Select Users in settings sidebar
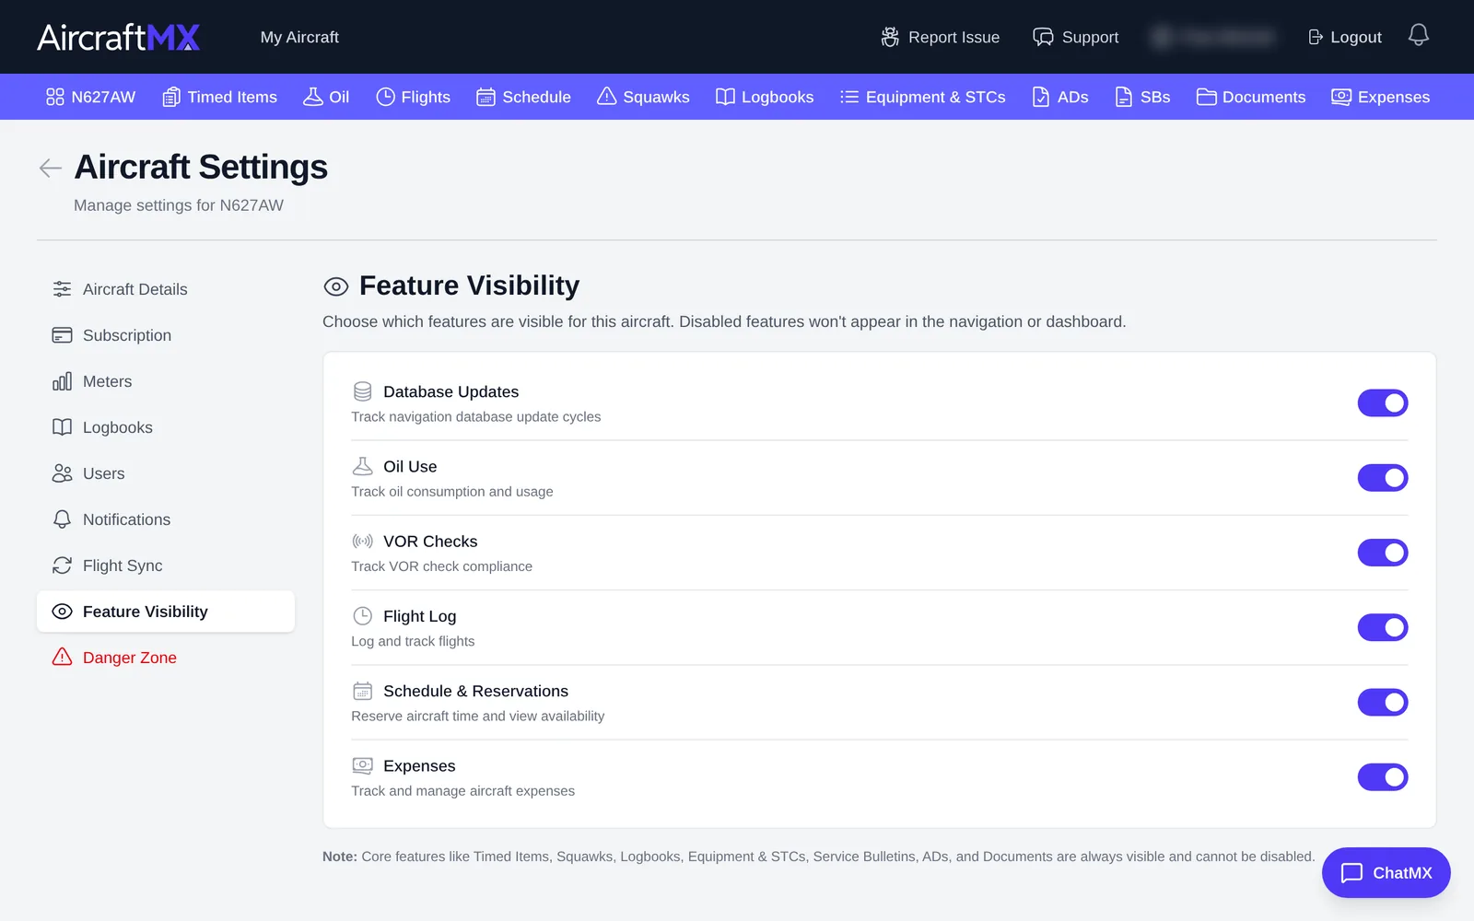 pos(166,473)
